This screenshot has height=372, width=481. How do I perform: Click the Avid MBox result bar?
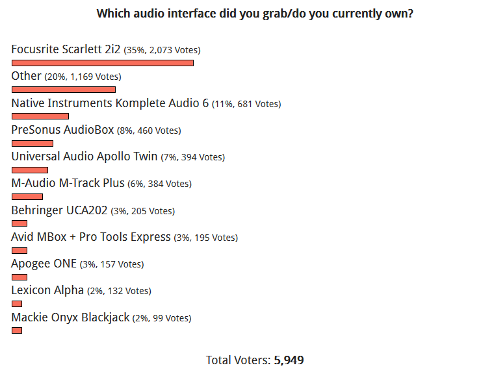(19, 251)
